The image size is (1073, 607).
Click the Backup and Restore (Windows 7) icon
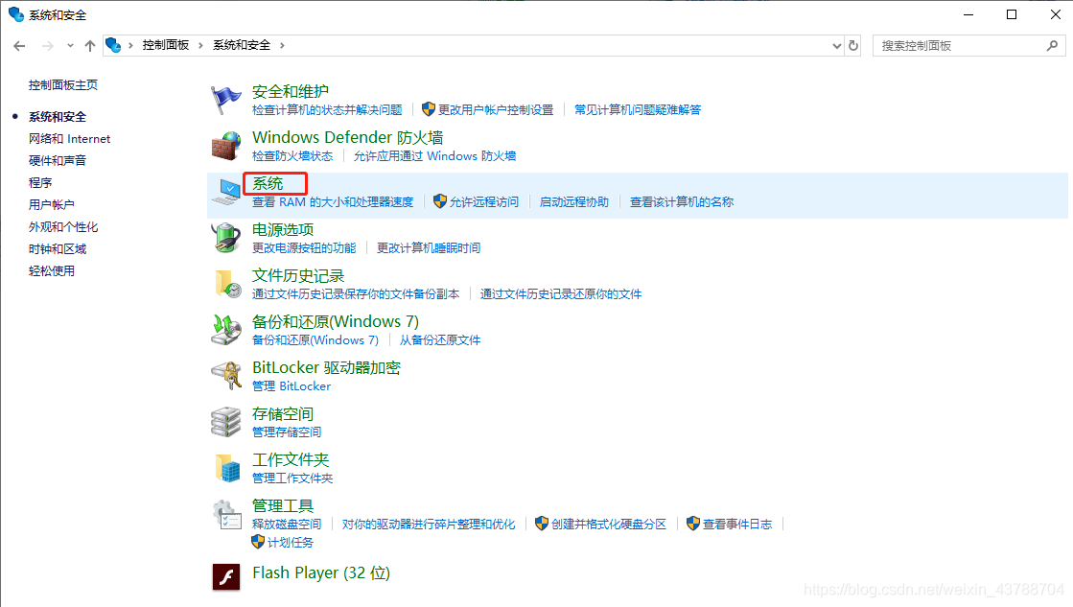point(226,330)
